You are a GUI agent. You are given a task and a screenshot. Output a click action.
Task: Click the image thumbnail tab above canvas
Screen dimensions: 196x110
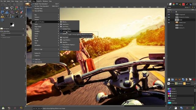(28, 5)
